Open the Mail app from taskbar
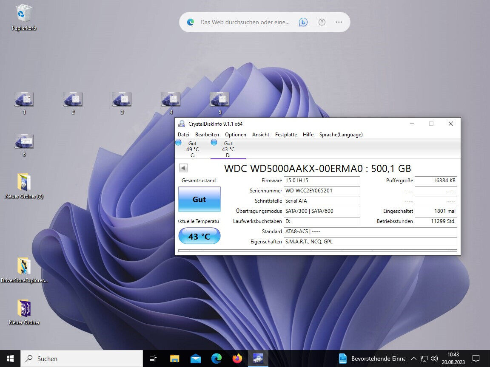This screenshot has width=490, height=367. [x=196, y=359]
